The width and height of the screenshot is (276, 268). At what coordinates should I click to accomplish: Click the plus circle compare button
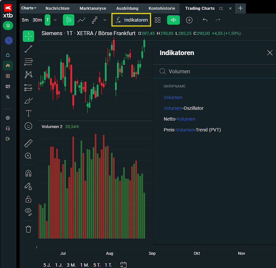coord(189,20)
